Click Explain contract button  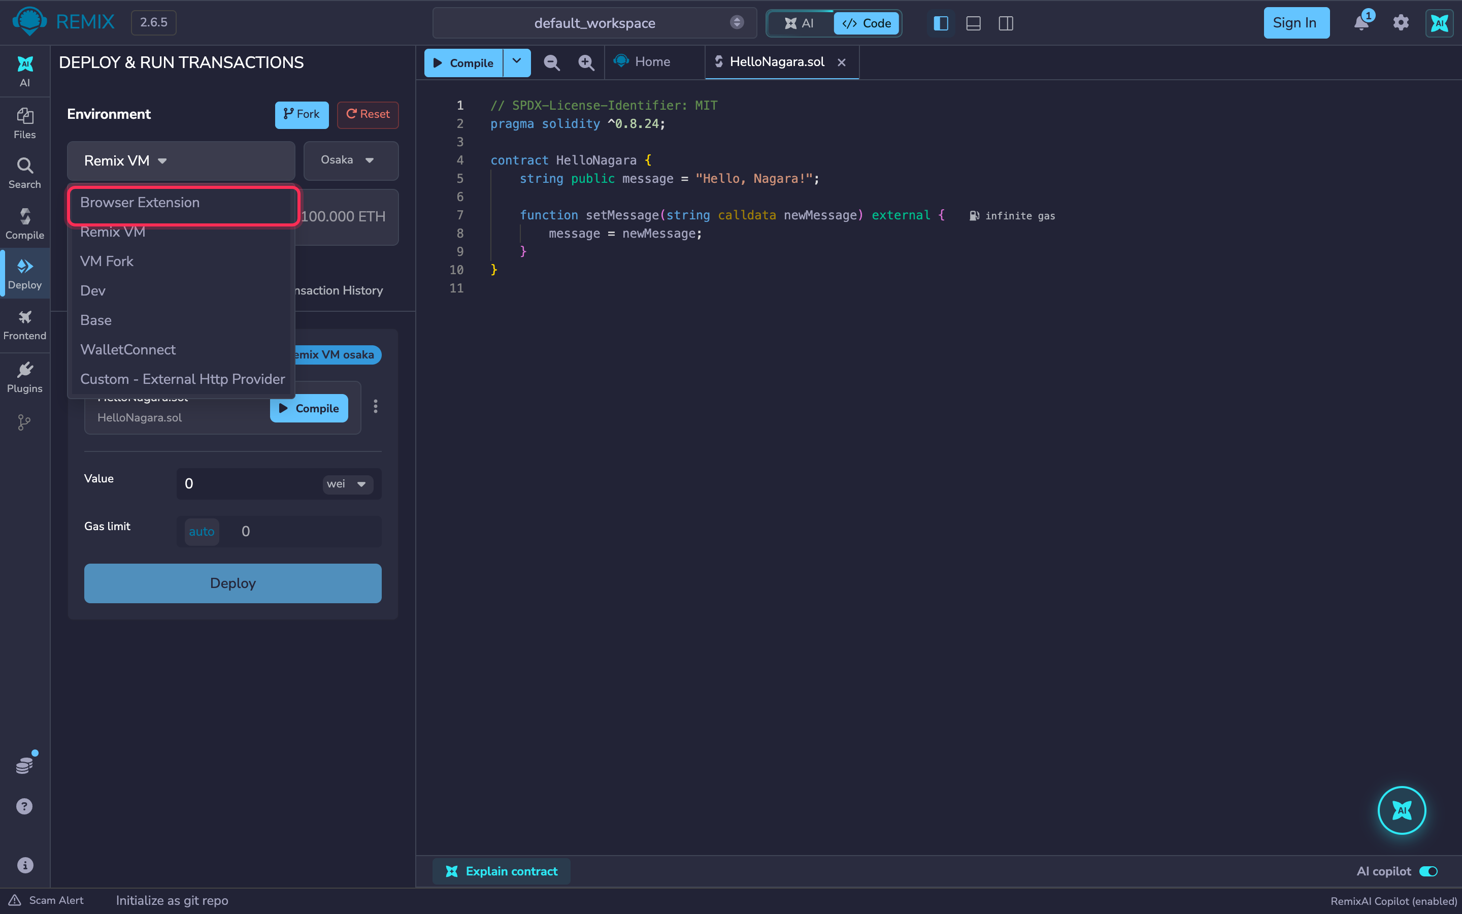pyautogui.click(x=502, y=871)
